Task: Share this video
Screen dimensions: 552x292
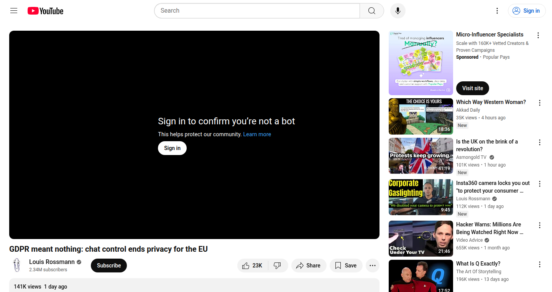Action: click(x=309, y=266)
